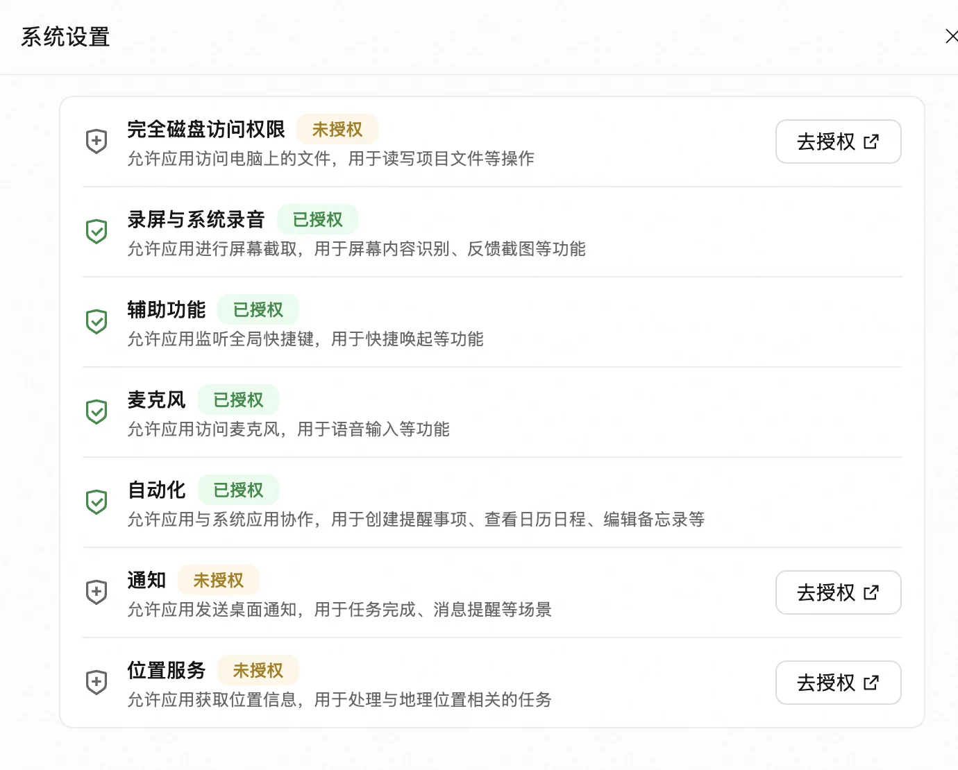Click the 系统设置 dialog title
The image size is (958, 770).
pyautogui.click(x=65, y=37)
